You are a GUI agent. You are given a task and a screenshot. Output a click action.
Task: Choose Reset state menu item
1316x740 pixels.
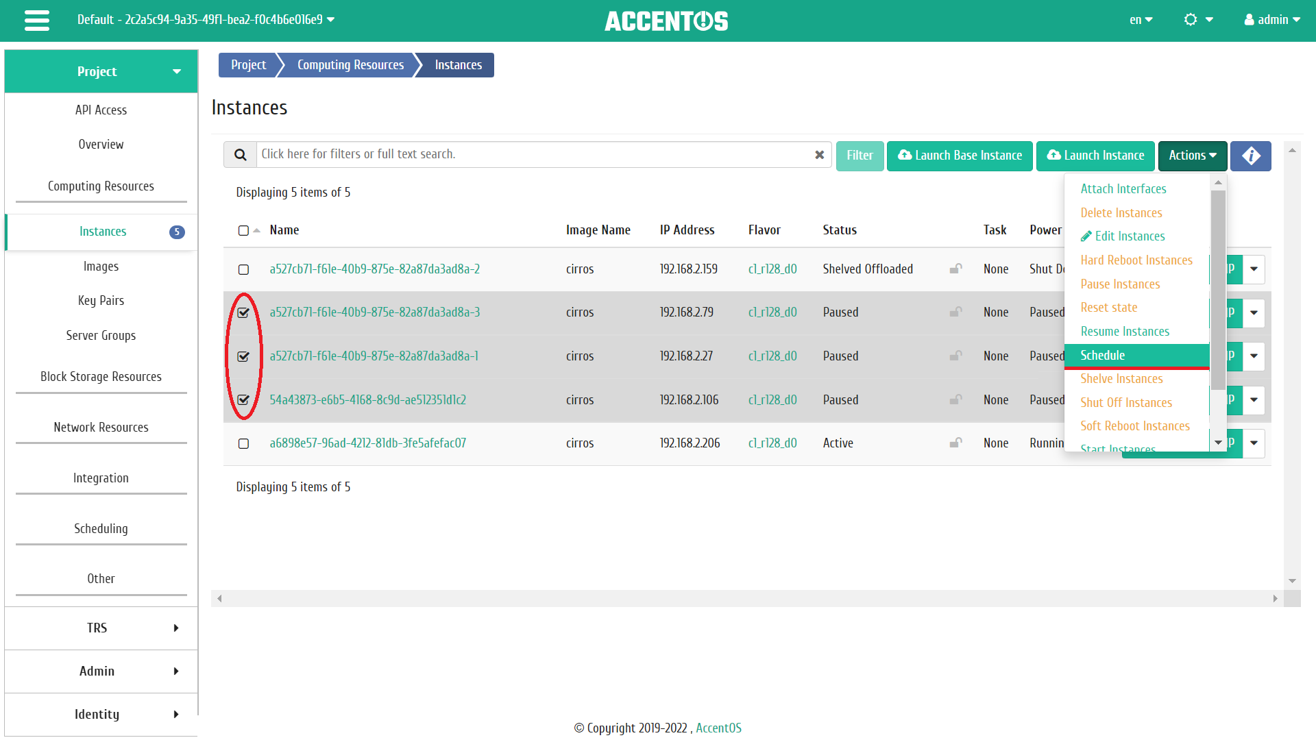click(1108, 308)
